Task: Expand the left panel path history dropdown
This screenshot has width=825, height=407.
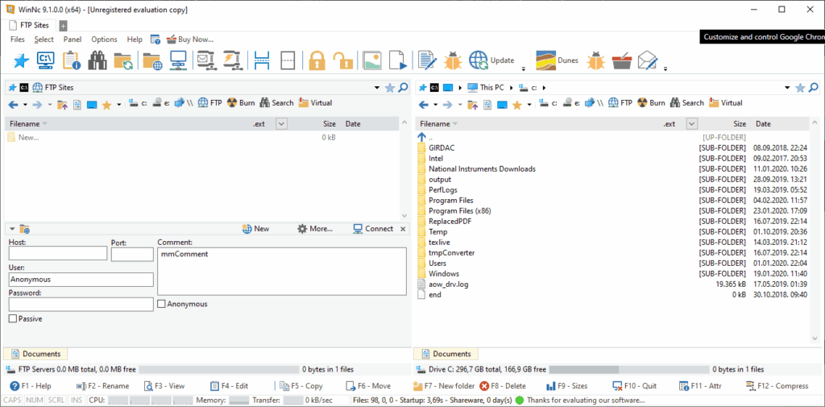Action: [x=377, y=88]
